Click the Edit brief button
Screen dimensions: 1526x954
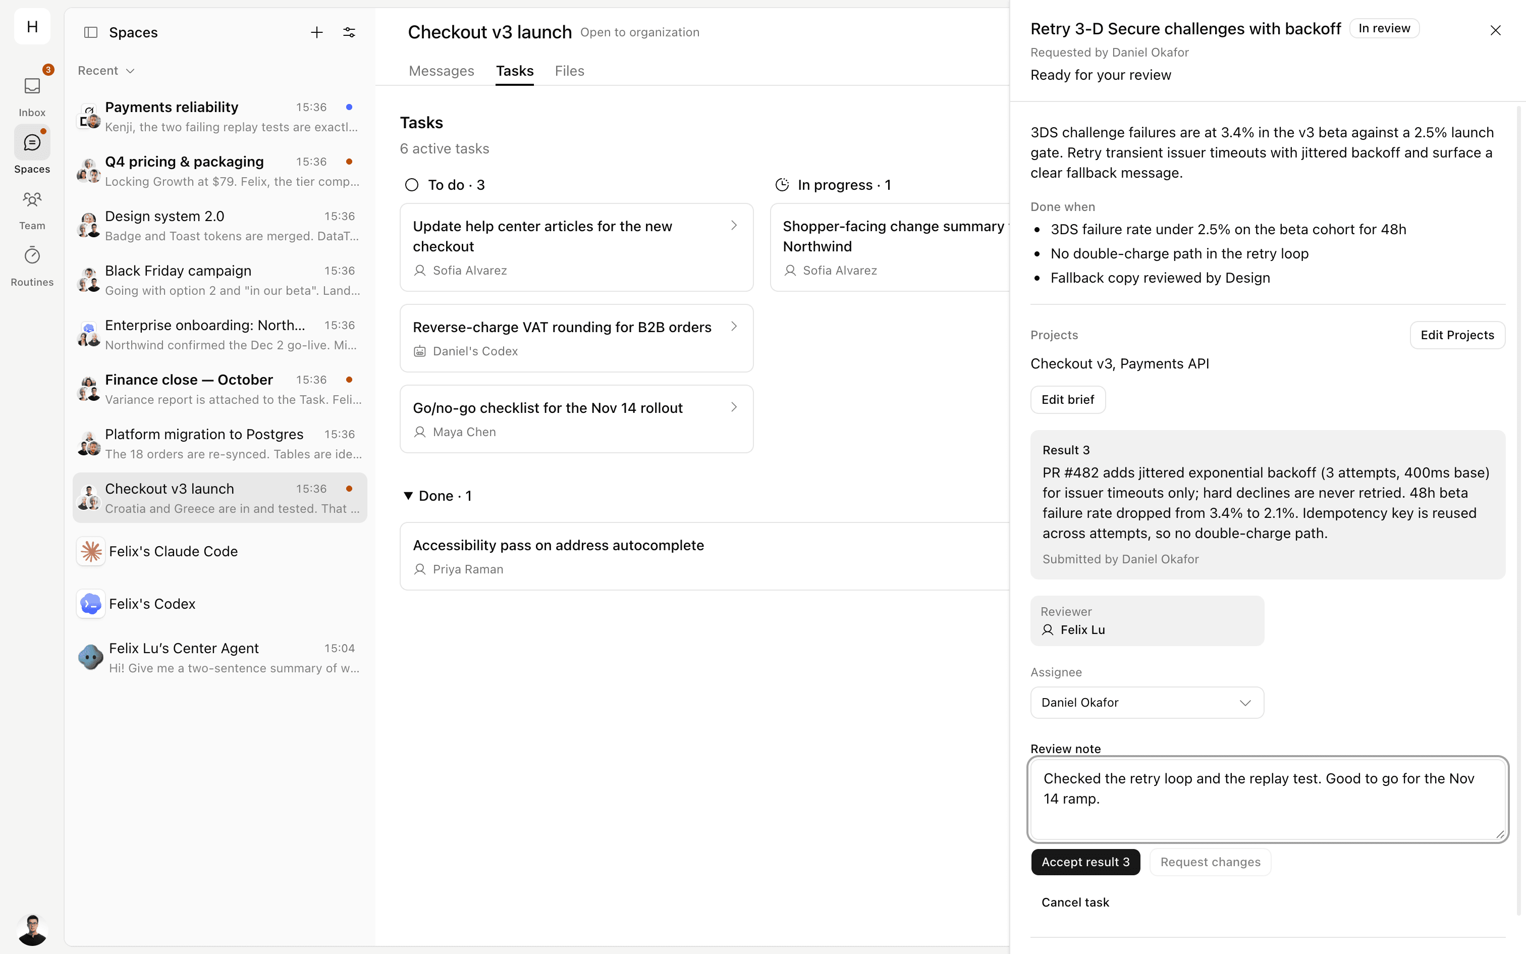point(1068,399)
